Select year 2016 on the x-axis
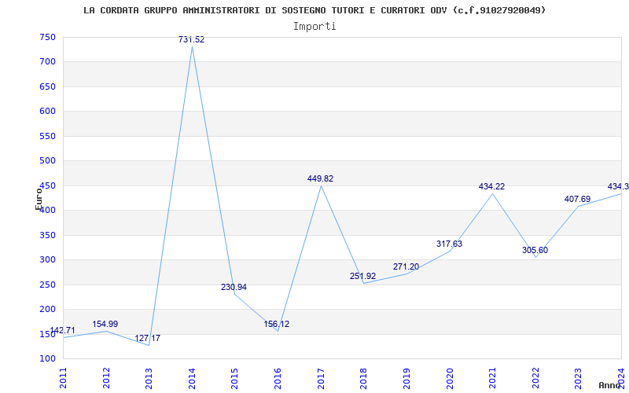This screenshot has height=393, width=629. (x=278, y=378)
